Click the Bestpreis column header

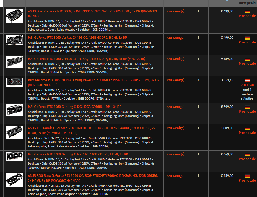(x=247, y=3)
